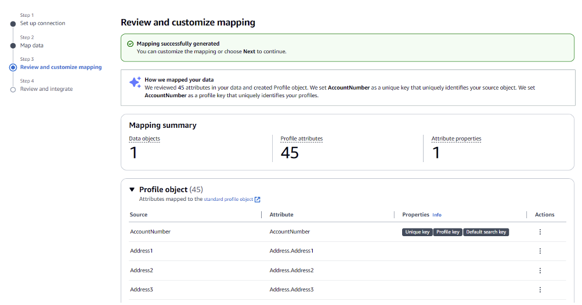
Task: Click the Profile attributes summary label
Action: click(301, 139)
